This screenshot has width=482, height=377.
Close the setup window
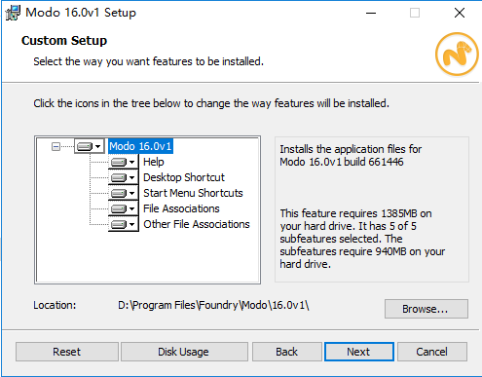pyautogui.click(x=460, y=13)
